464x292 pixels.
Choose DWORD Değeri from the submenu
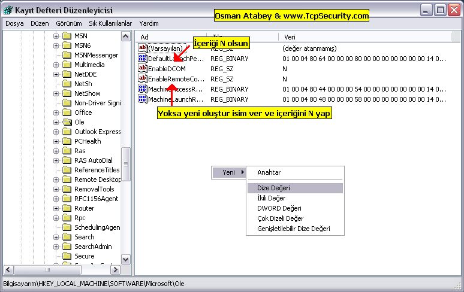pos(279,208)
